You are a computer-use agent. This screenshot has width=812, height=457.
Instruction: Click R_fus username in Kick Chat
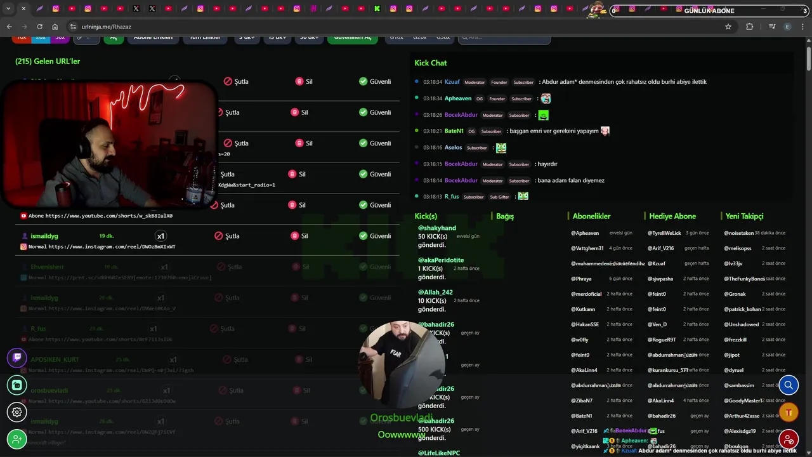(x=452, y=196)
